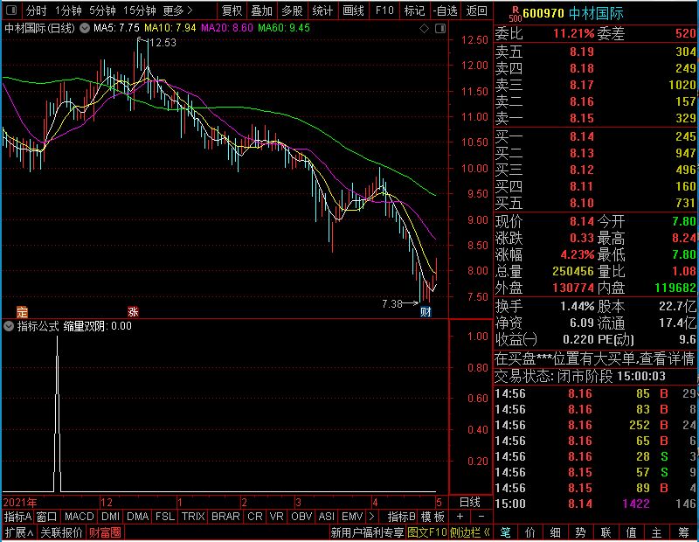Screen dimensions: 699x542
Task: Select the EMV indicator
Action: coord(352,517)
